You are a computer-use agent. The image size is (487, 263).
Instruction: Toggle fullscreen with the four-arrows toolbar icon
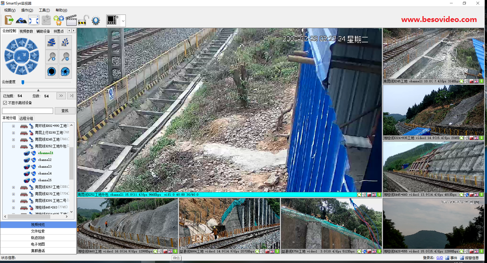pyautogui.click(x=34, y=21)
